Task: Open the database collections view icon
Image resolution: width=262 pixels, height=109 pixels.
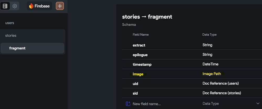Action: [x=5, y=6]
